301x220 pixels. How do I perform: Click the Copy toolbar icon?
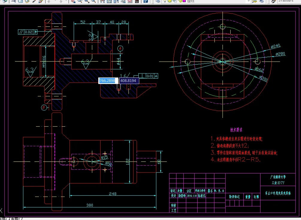point(20,1)
